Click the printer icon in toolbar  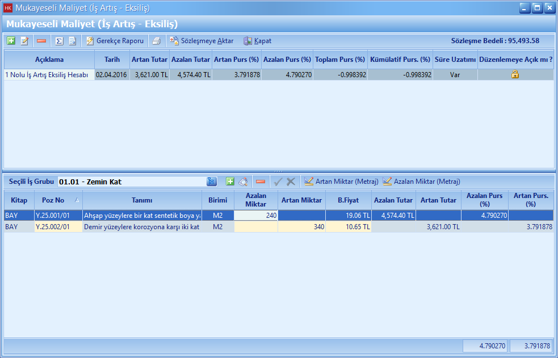click(x=156, y=41)
